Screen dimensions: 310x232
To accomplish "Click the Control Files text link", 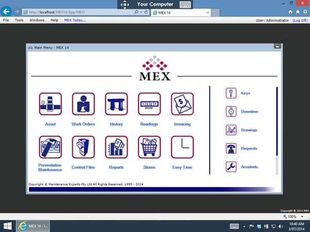I will pos(83,167).
